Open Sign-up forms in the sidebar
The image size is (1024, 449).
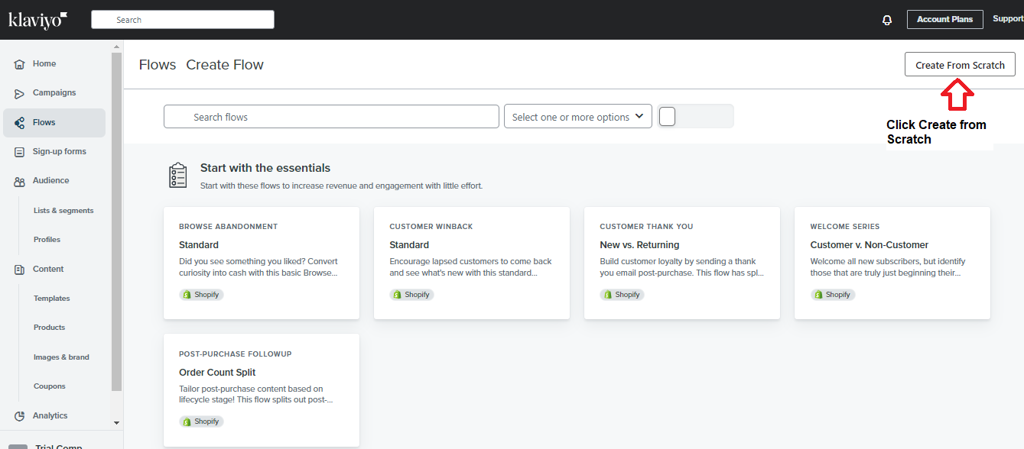point(54,152)
